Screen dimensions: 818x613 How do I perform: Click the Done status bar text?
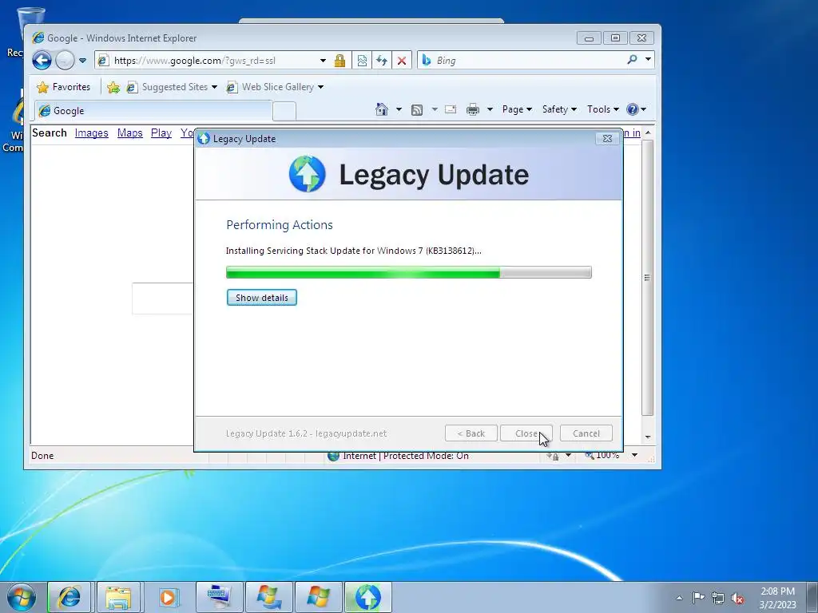pos(42,456)
